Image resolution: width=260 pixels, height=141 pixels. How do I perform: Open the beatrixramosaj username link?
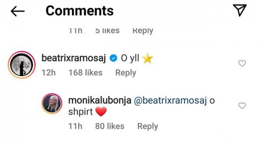click(73, 59)
